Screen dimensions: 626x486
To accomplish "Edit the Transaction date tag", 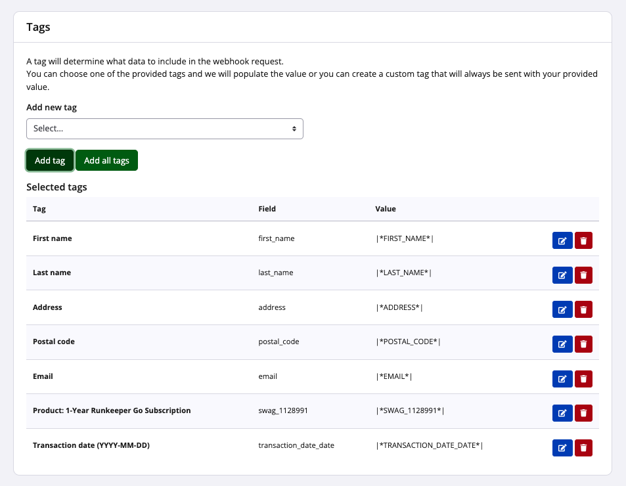I will click(562, 448).
